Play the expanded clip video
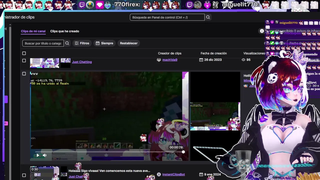 coord(38,155)
